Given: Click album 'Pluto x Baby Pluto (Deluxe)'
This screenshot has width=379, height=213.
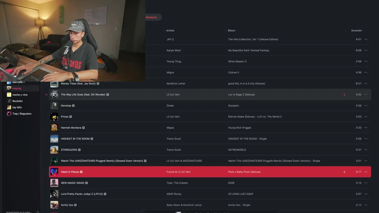Looking at the screenshot, I should (244, 172).
